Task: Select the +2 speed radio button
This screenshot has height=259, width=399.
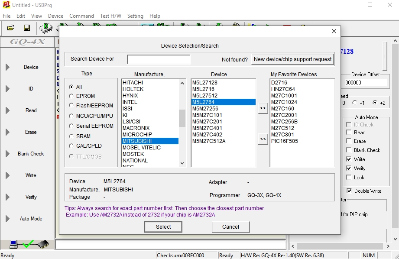Action: click(x=375, y=103)
